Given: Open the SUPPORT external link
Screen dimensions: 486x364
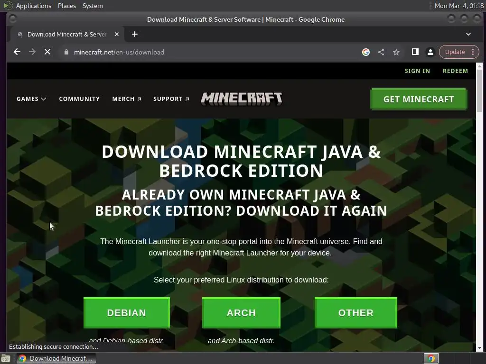Looking at the screenshot, I should tap(171, 99).
